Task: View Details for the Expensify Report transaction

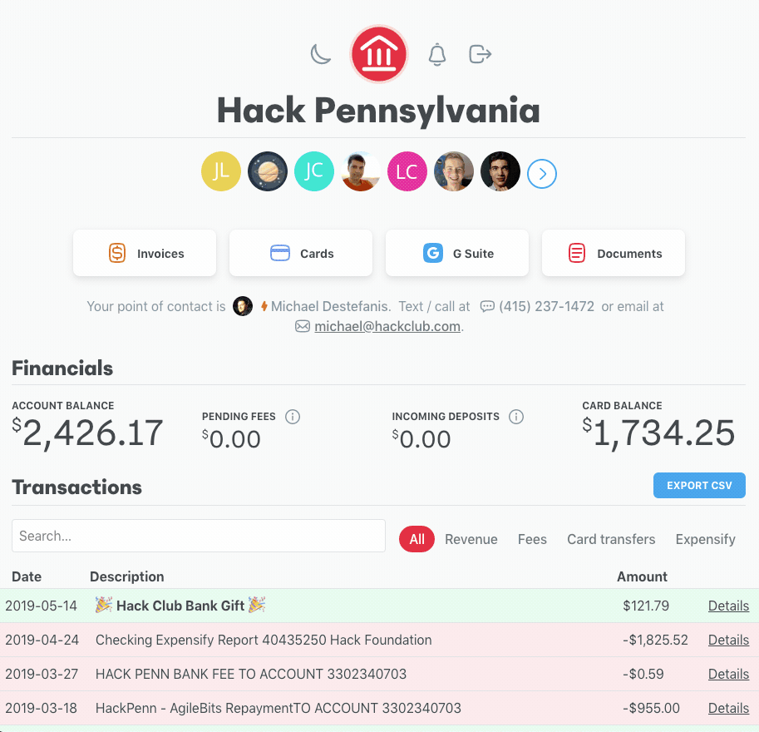Action: click(728, 640)
